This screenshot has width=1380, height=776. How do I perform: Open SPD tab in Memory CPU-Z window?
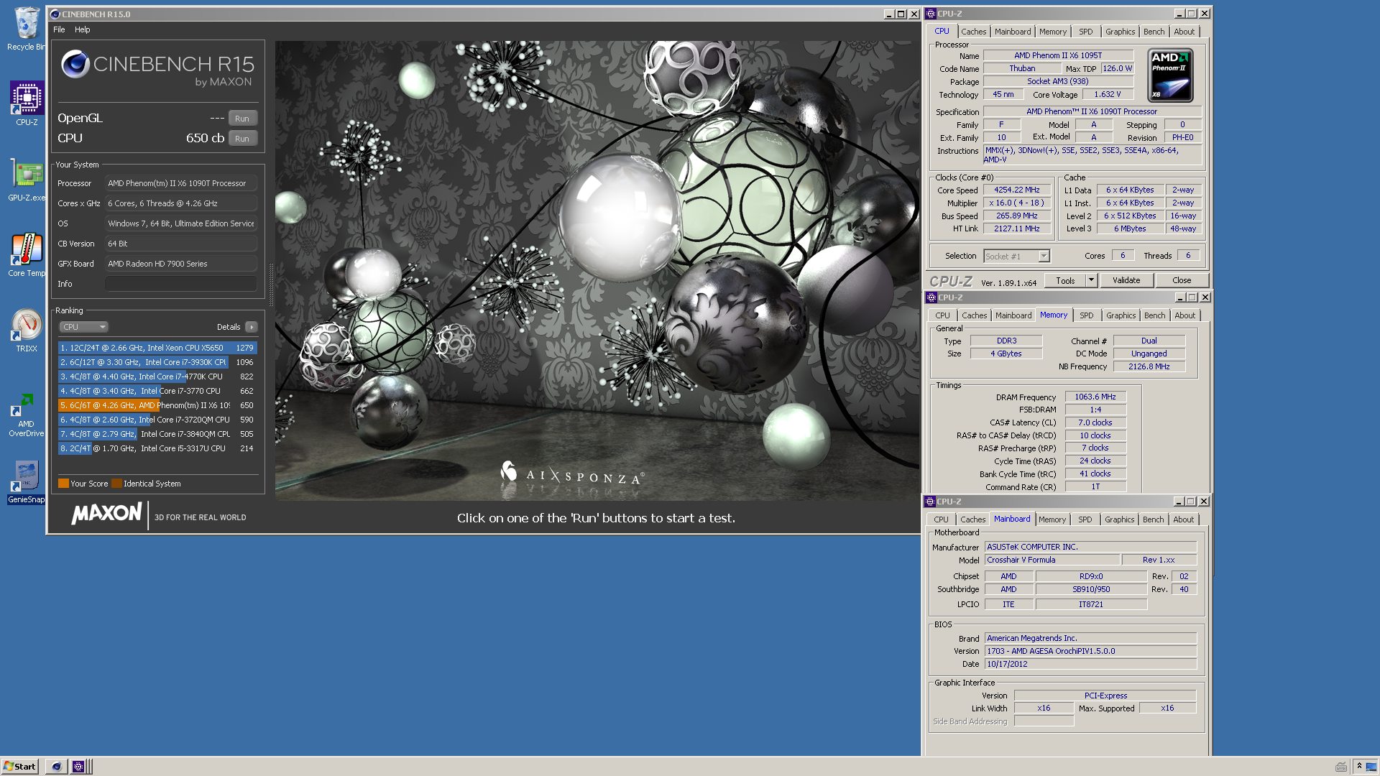tap(1086, 315)
